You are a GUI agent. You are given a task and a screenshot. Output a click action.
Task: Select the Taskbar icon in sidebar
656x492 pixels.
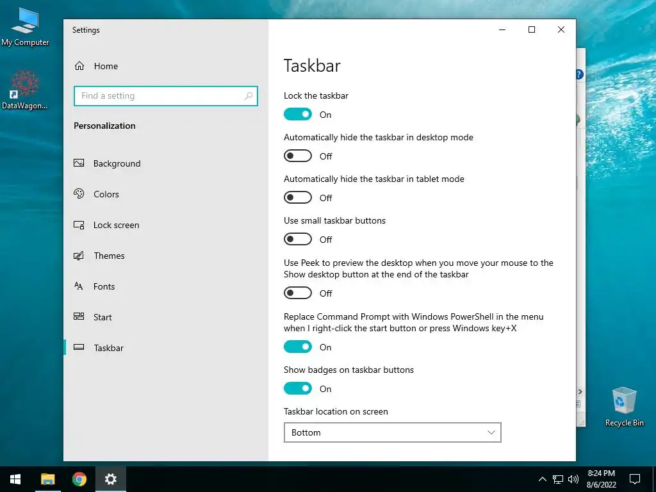click(x=79, y=347)
